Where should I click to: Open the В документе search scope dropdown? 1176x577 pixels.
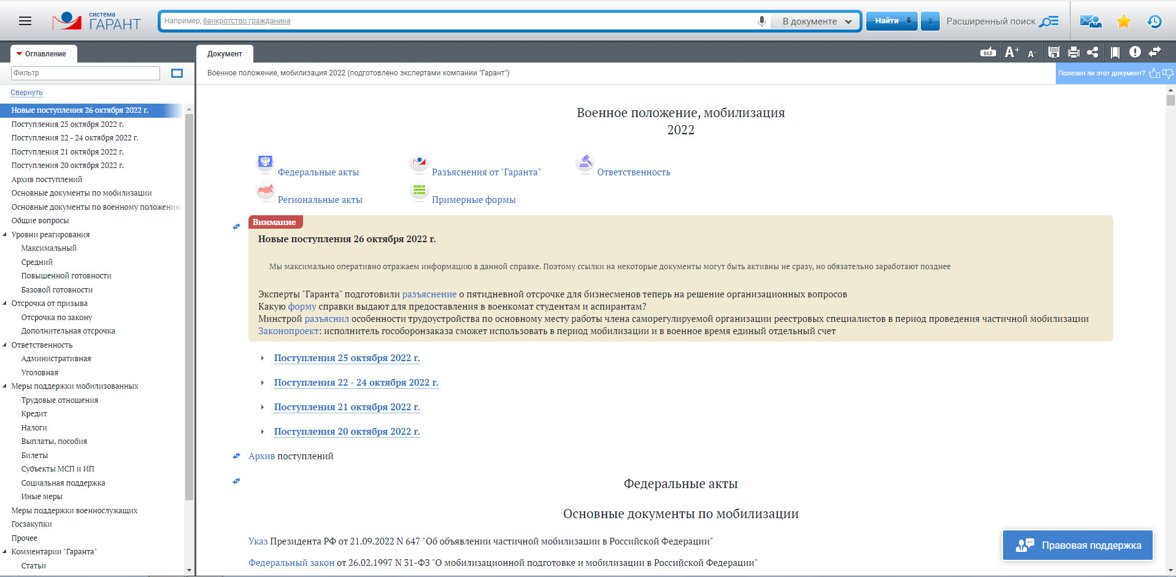coord(817,21)
